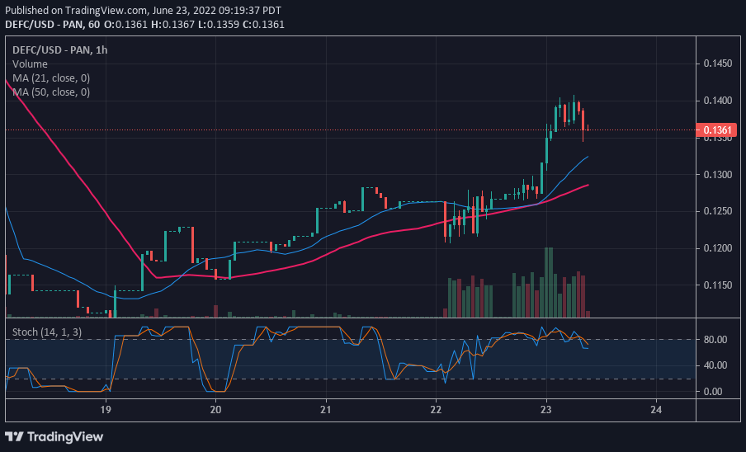Viewport: 746px width, 452px height.
Task: Click the 0.1150 price axis label
Action: pyautogui.click(x=718, y=285)
